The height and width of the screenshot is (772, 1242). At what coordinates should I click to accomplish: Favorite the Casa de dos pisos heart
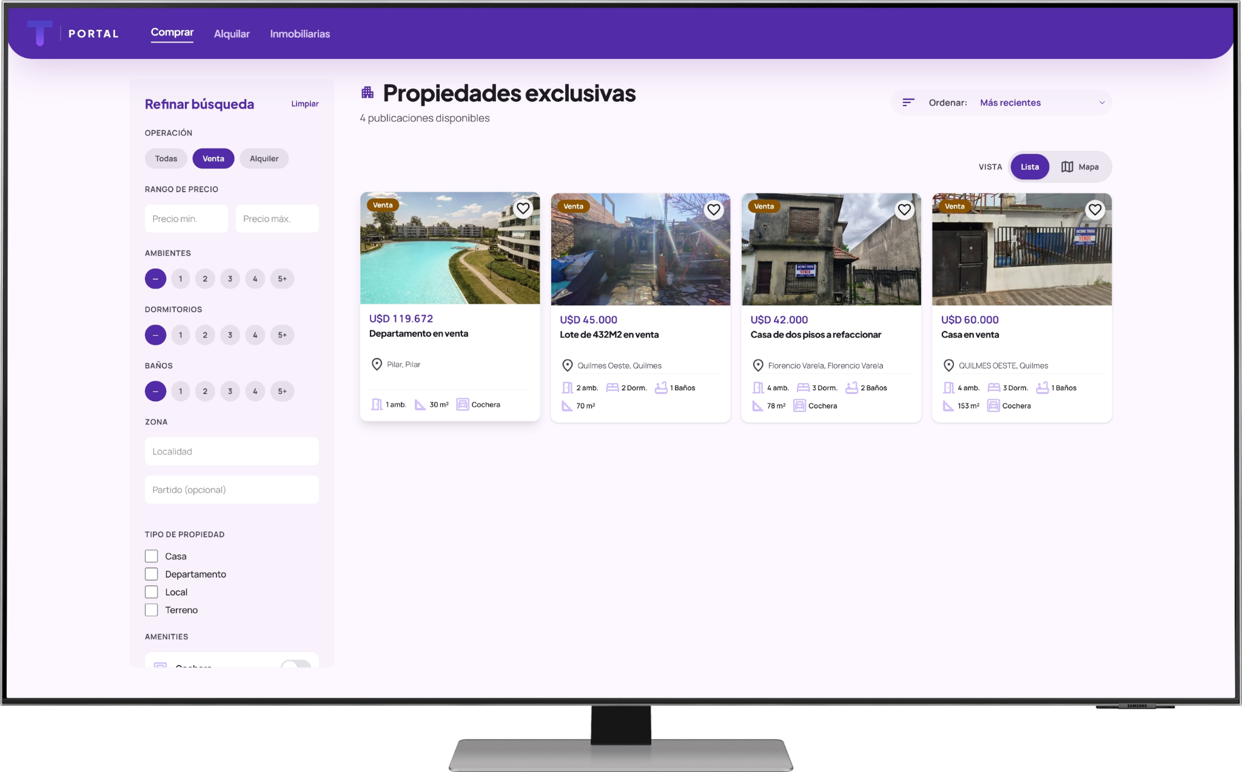(904, 210)
